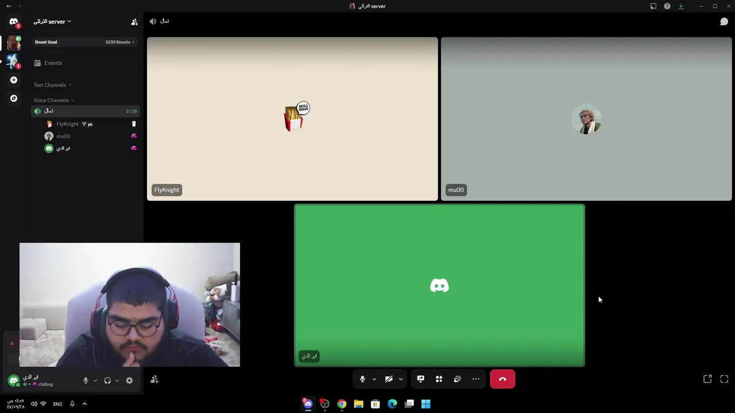The height and width of the screenshot is (413, 735).
Task: Open ENG language switcher in tray
Action: pyautogui.click(x=57, y=404)
